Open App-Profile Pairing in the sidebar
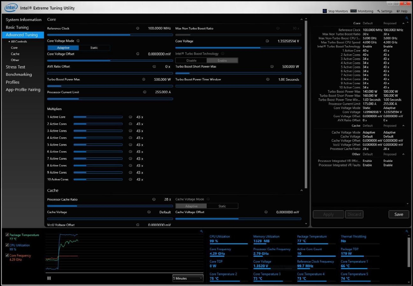Screen dimensions: 413x286 pyautogui.click(x=23, y=90)
